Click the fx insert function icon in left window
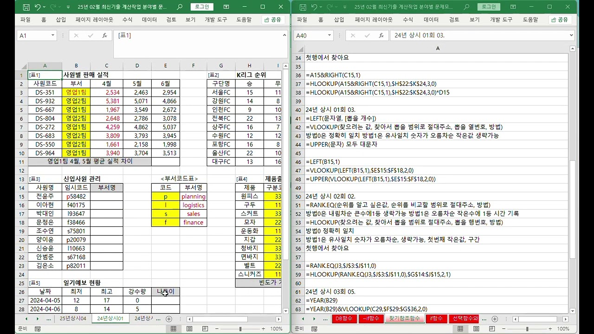The image size is (594, 334). (x=104, y=35)
